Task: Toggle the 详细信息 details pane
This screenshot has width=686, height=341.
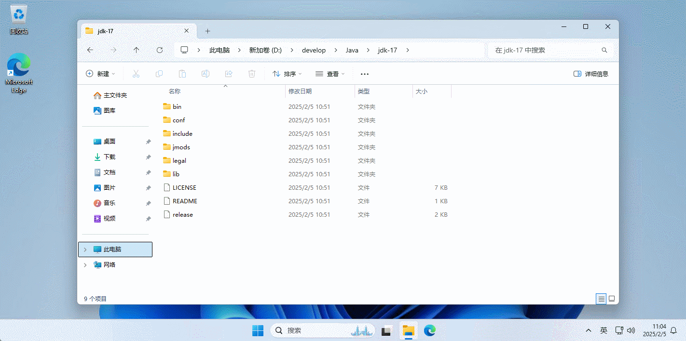Action: coord(591,74)
